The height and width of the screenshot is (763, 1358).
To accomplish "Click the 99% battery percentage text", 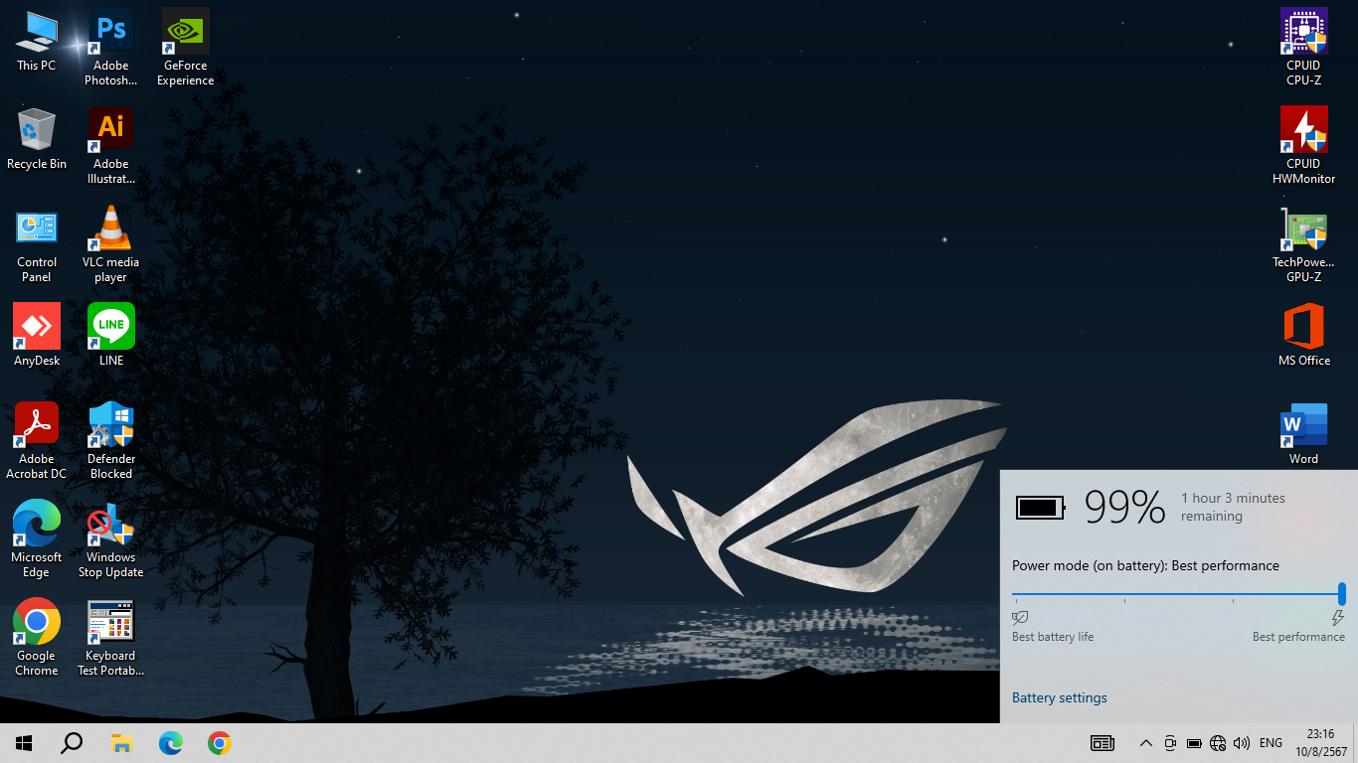I will tap(1124, 507).
